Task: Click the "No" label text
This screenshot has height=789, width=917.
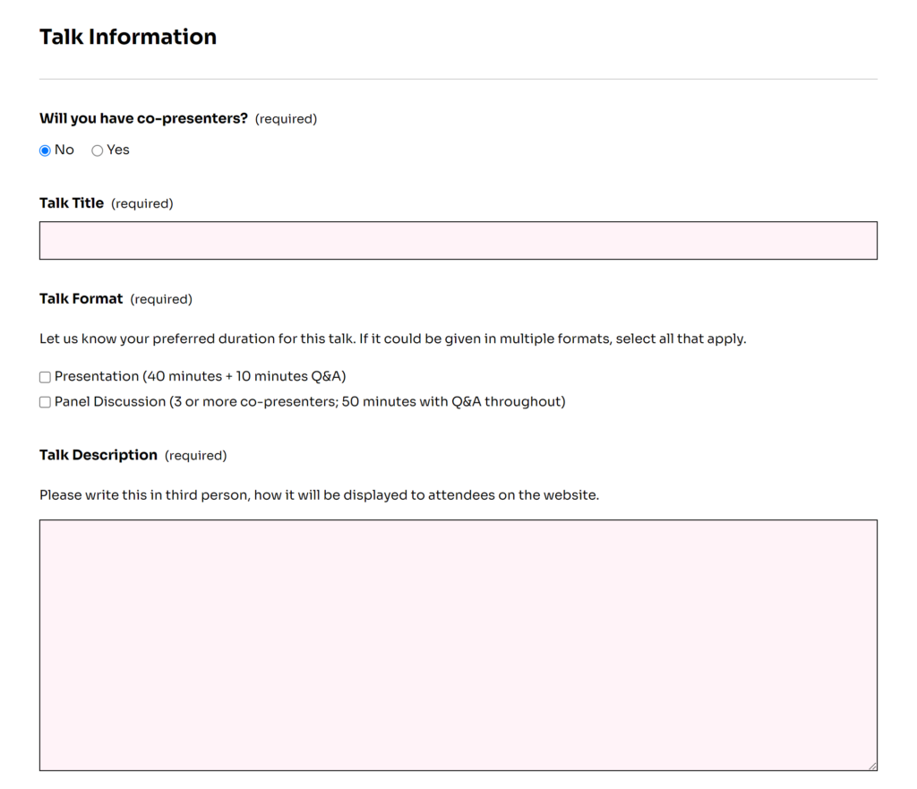Action: 64,150
